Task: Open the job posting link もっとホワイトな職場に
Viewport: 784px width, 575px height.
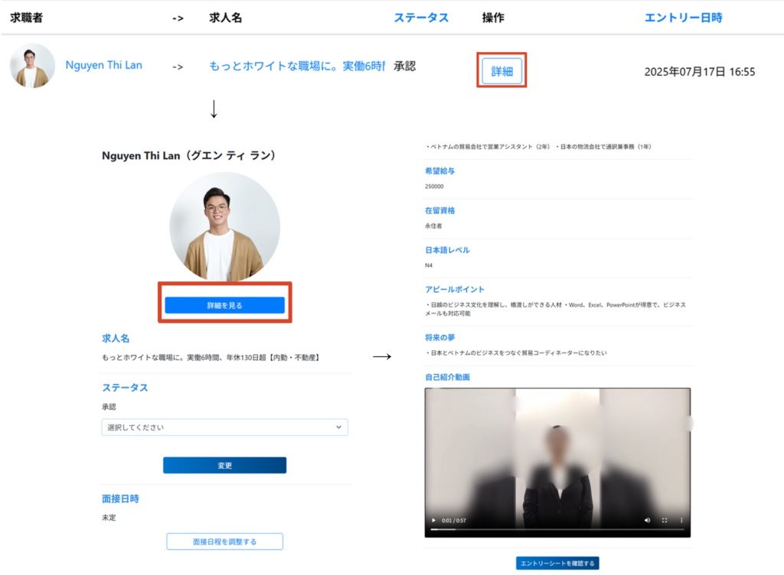Action: 296,66
